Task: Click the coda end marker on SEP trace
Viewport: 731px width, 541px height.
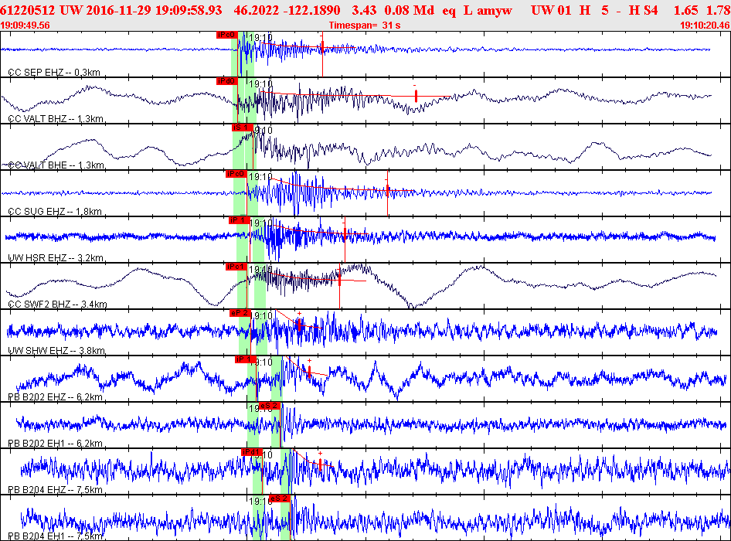Action: click(322, 47)
